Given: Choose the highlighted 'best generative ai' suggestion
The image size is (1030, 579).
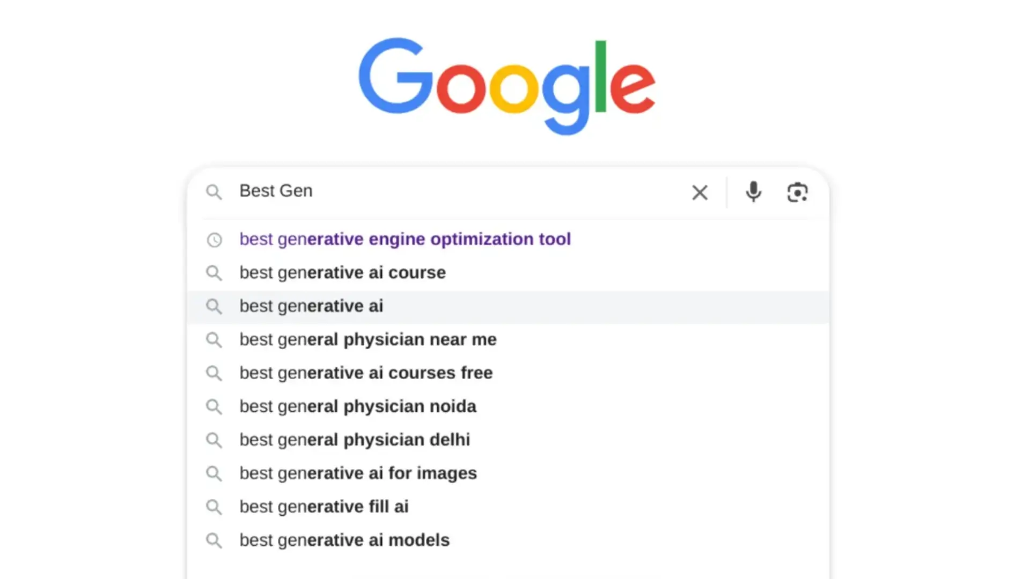Looking at the screenshot, I should pos(311,306).
